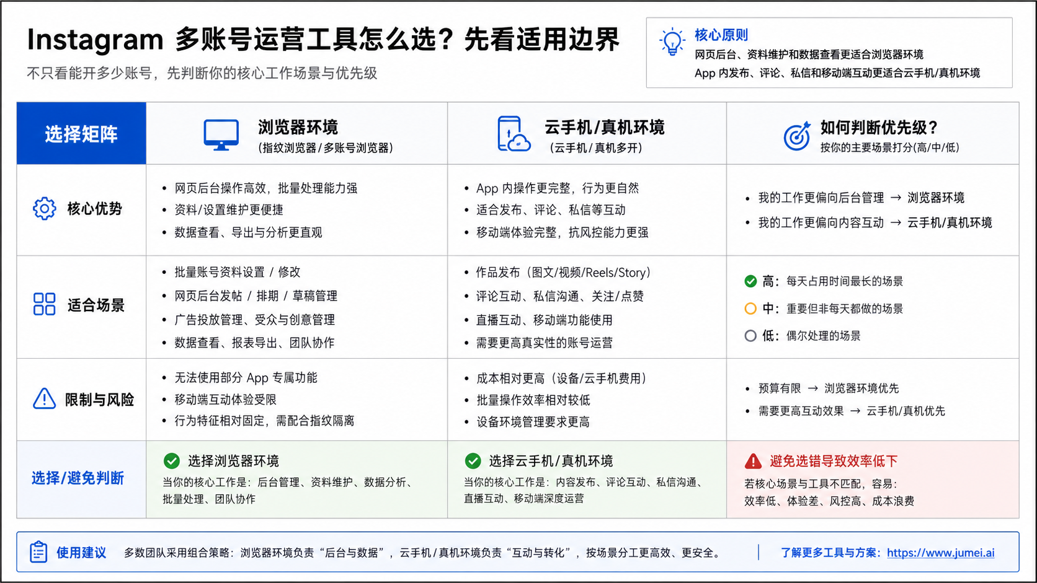The width and height of the screenshot is (1037, 583).
Task: Click the blue 选择矩阵 header cell
Action: (x=81, y=133)
